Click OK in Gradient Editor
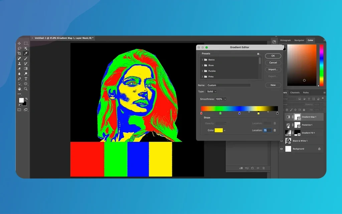This screenshot has height=214, width=342. click(273, 56)
